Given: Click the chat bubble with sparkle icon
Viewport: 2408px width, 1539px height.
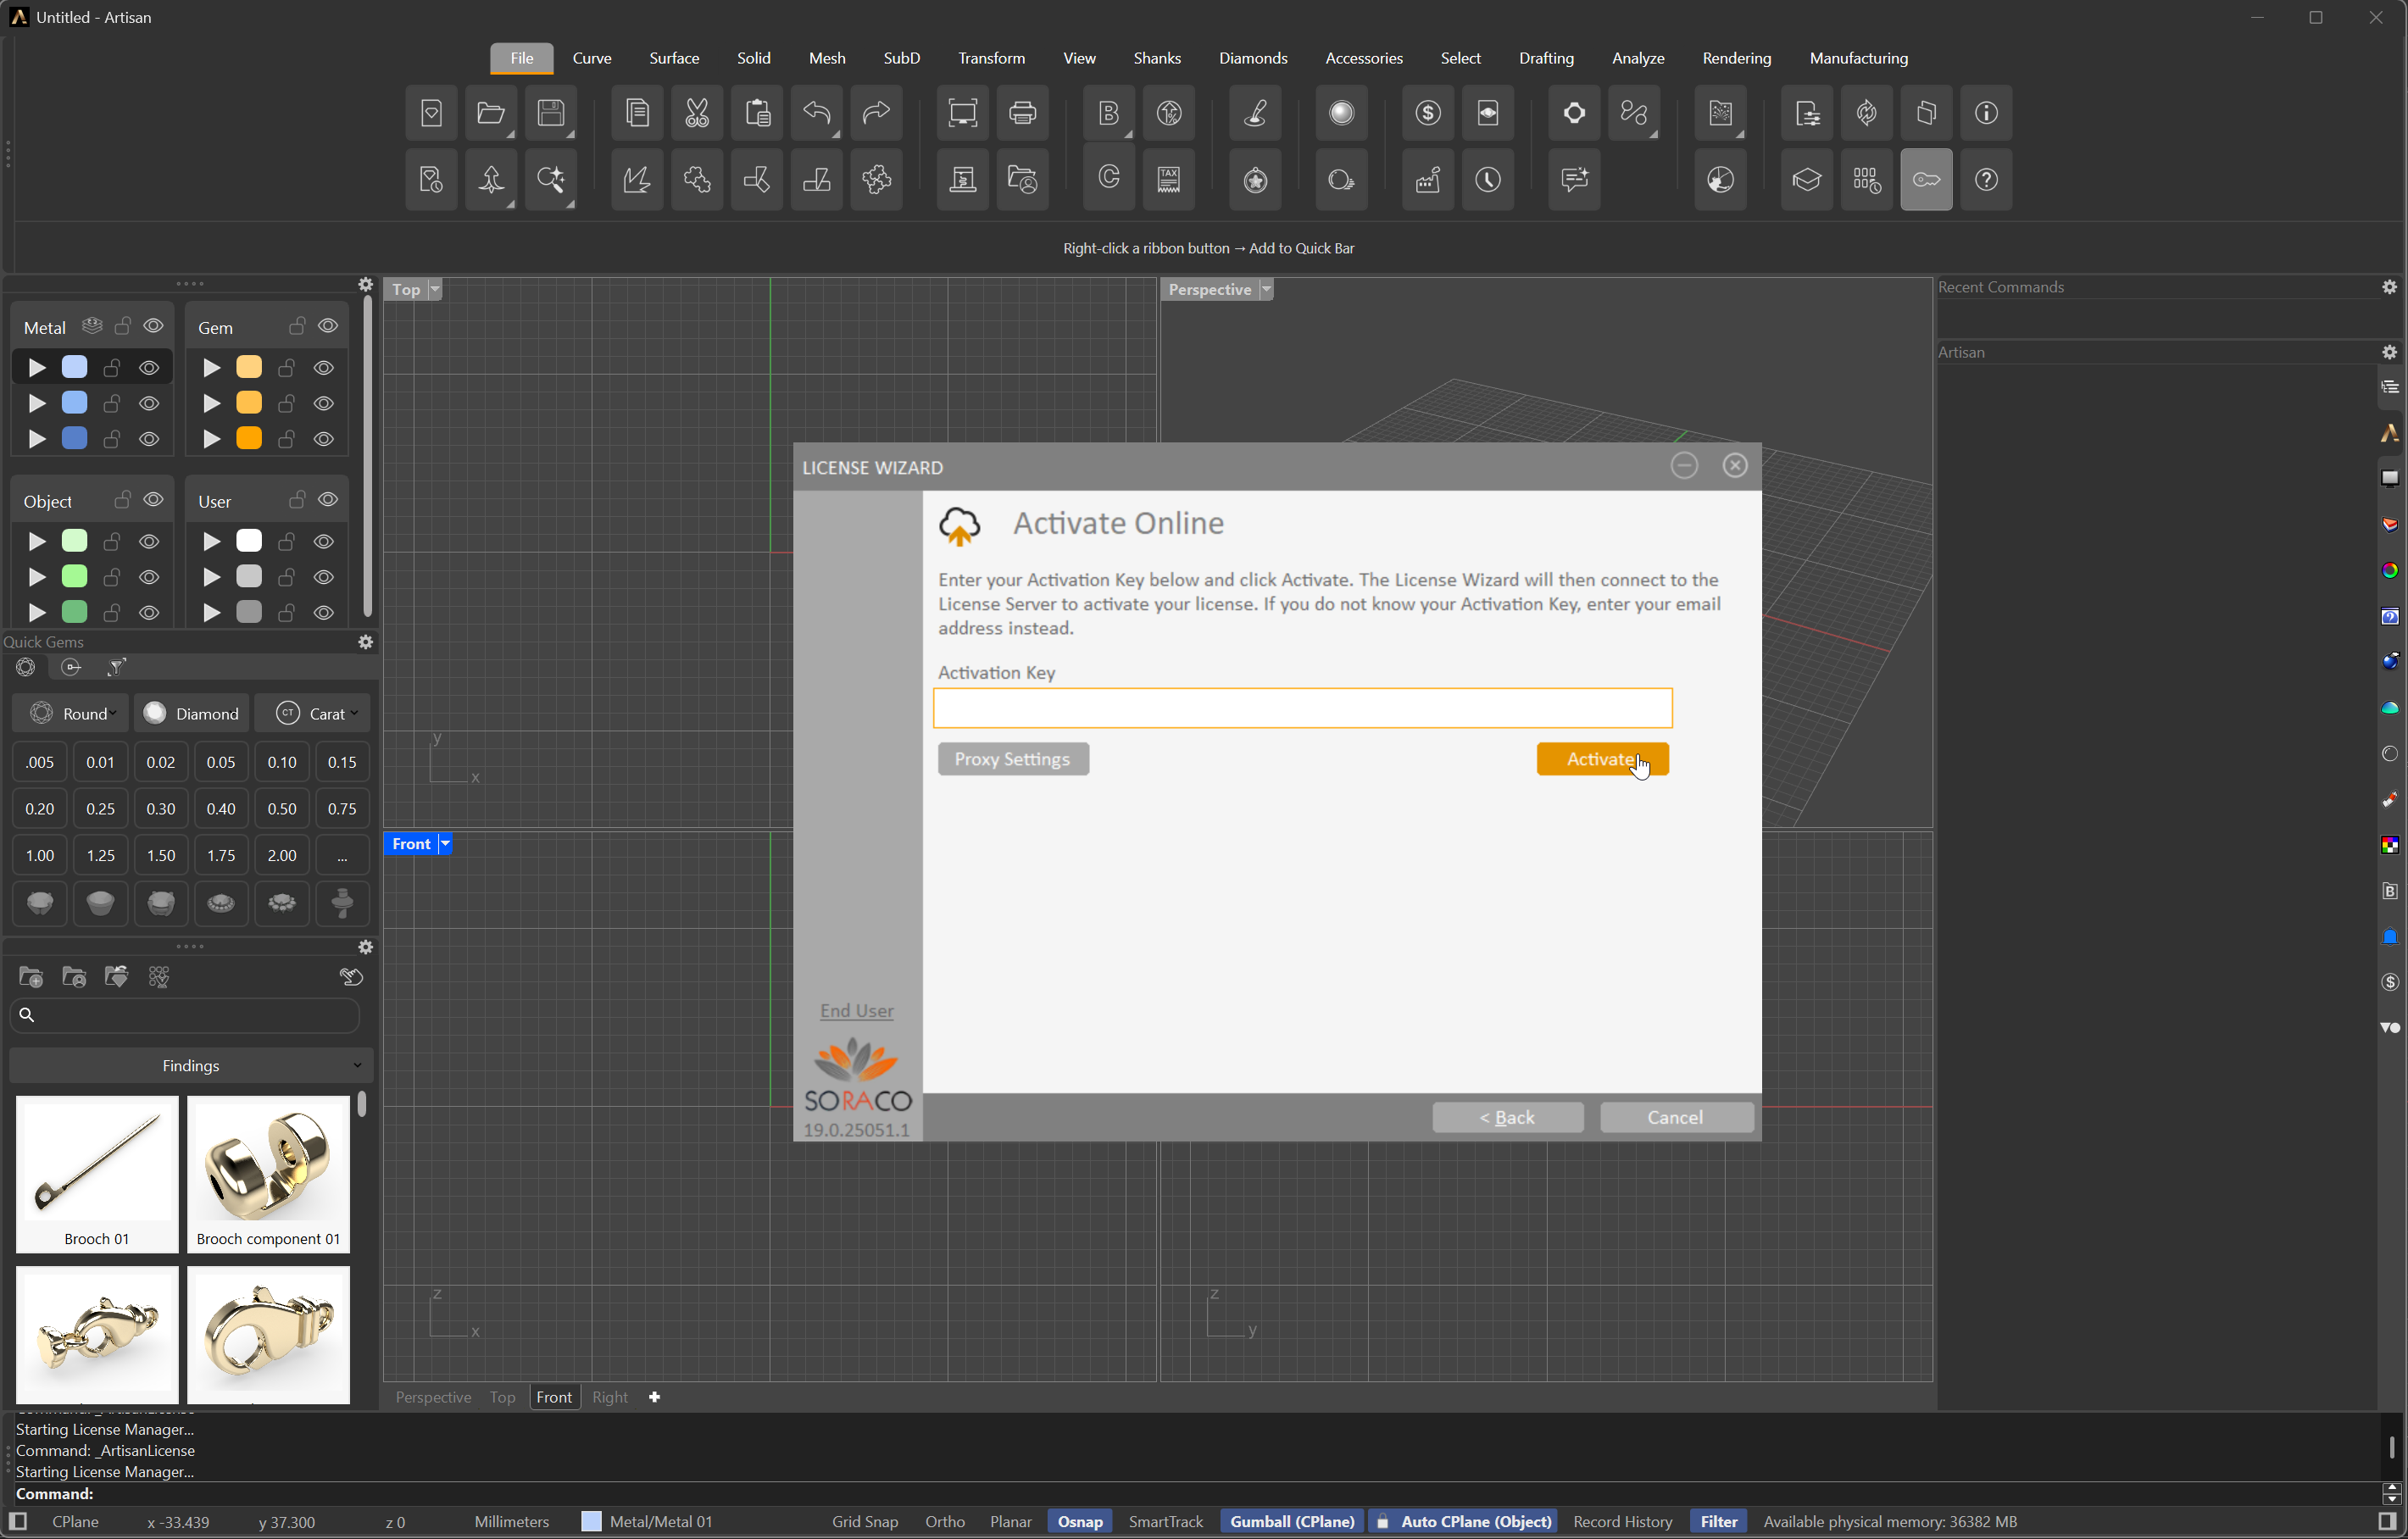Looking at the screenshot, I should click(x=1575, y=180).
